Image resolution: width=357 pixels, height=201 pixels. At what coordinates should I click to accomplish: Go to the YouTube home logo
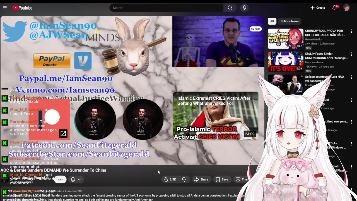pyautogui.click(x=22, y=8)
